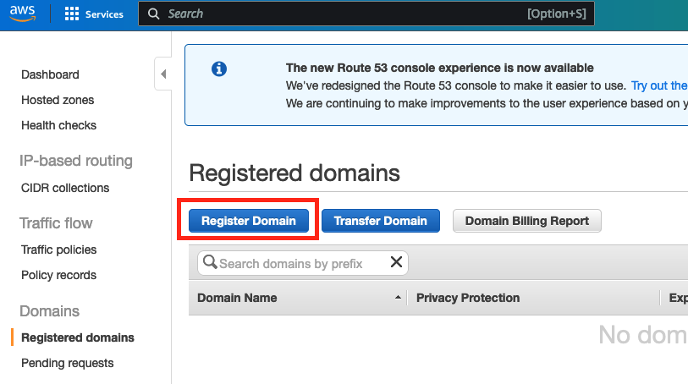Screen dimensions: 688x384
Task: Click the Services label in top bar
Action: click(x=104, y=14)
